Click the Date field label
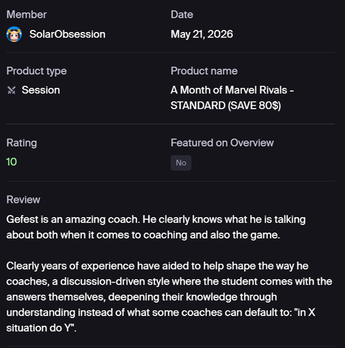The height and width of the screenshot is (348, 345). pyautogui.click(x=182, y=15)
